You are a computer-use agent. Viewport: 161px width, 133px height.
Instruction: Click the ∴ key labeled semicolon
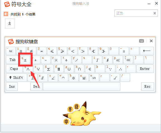(121, 69)
